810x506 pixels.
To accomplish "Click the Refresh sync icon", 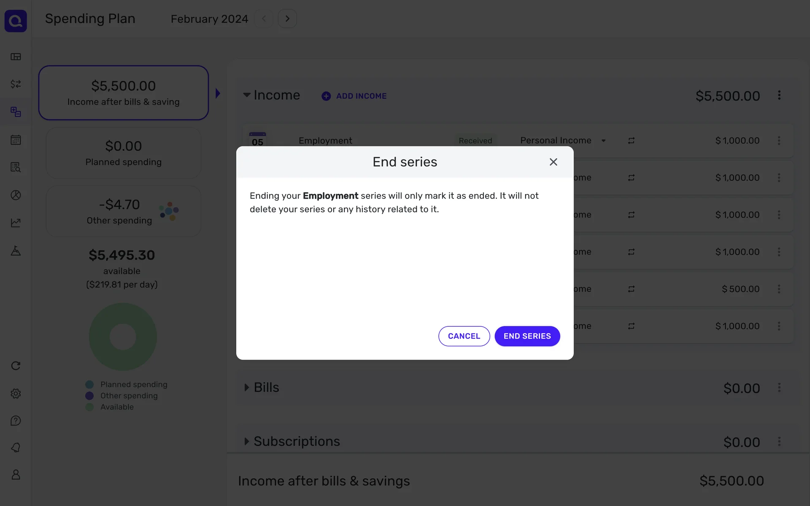I will (x=16, y=366).
